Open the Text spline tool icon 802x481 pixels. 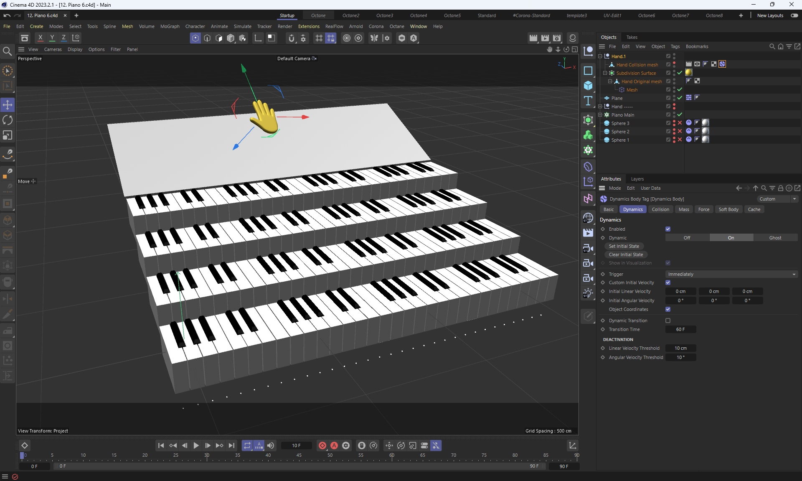(588, 101)
